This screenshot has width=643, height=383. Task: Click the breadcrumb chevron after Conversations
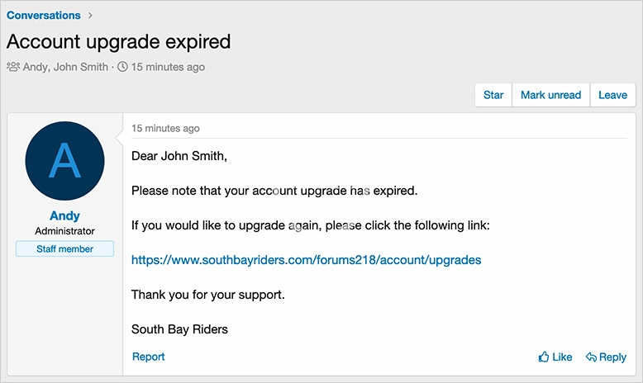tap(91, 16)
